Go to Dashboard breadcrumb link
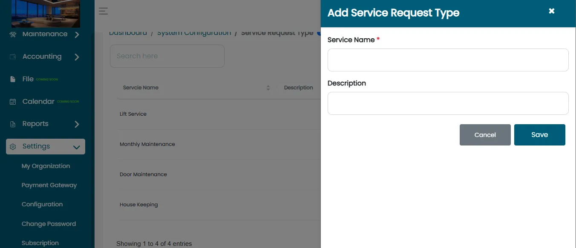The image size is (576, 248). click(x=128, y=33)
